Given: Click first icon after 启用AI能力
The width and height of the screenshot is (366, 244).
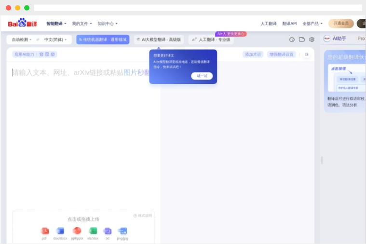Looking at the screenshot, I should click(41, 54).
